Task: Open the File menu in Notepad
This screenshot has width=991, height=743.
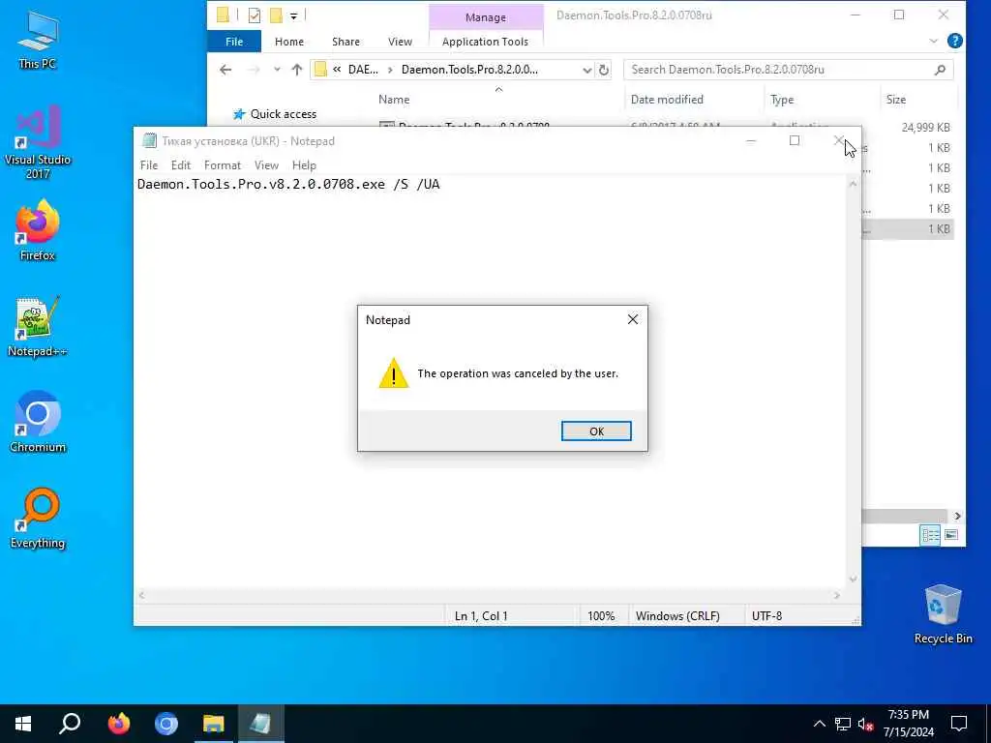Action: click(148, 164)
